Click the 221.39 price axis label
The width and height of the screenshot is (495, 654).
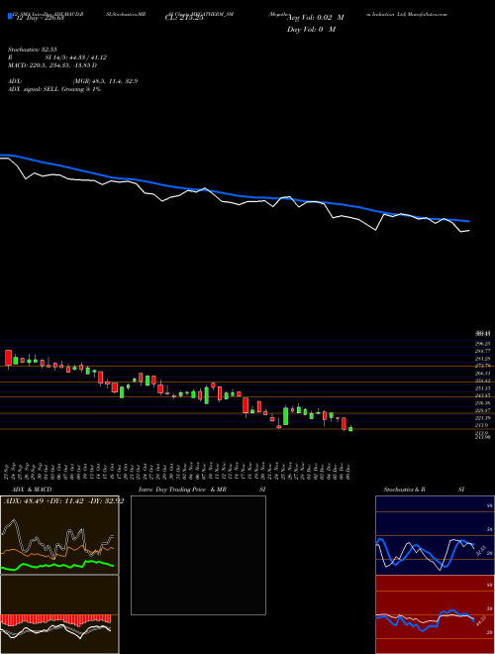pos(483,418)
